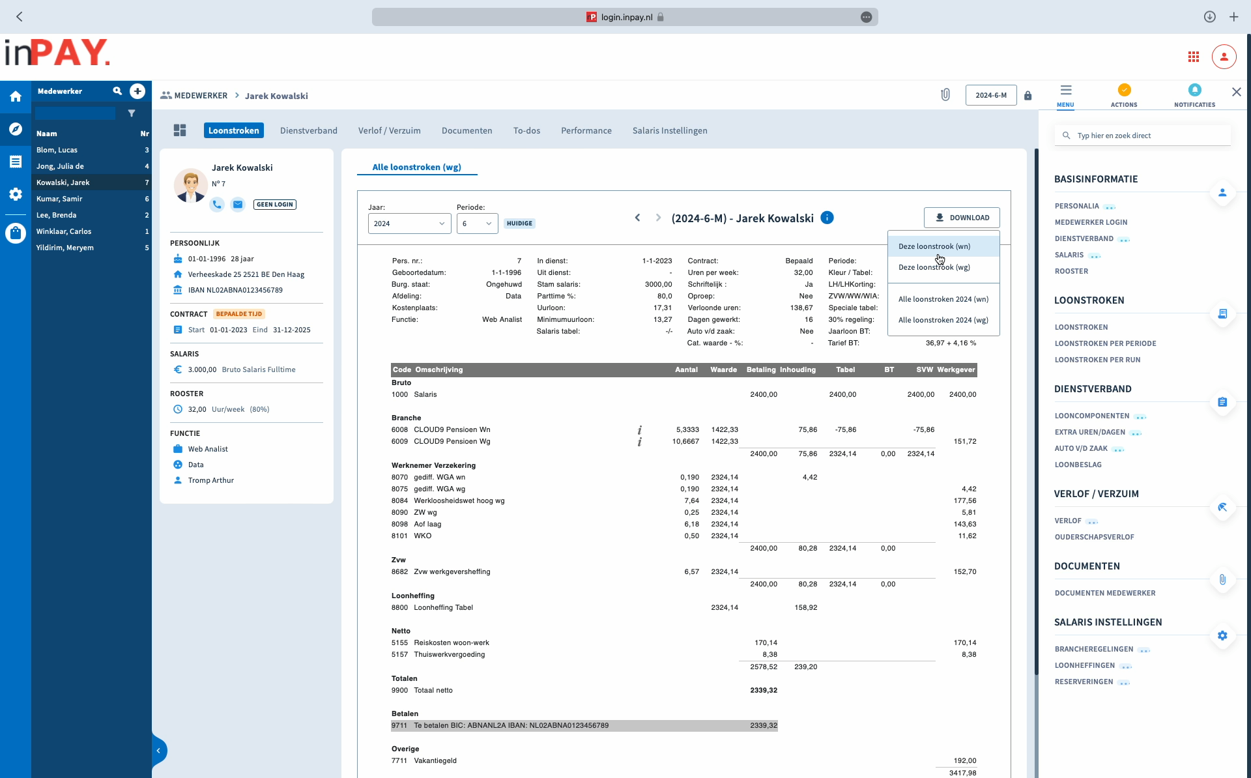
Task: Open the Performance tab
Action: coord(586,130)
